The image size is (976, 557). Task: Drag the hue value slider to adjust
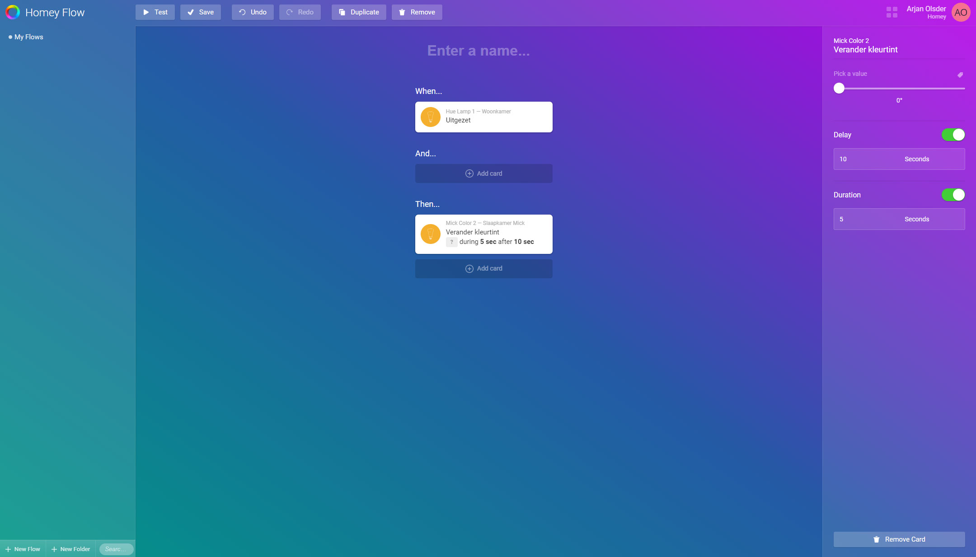pos(839,88)
